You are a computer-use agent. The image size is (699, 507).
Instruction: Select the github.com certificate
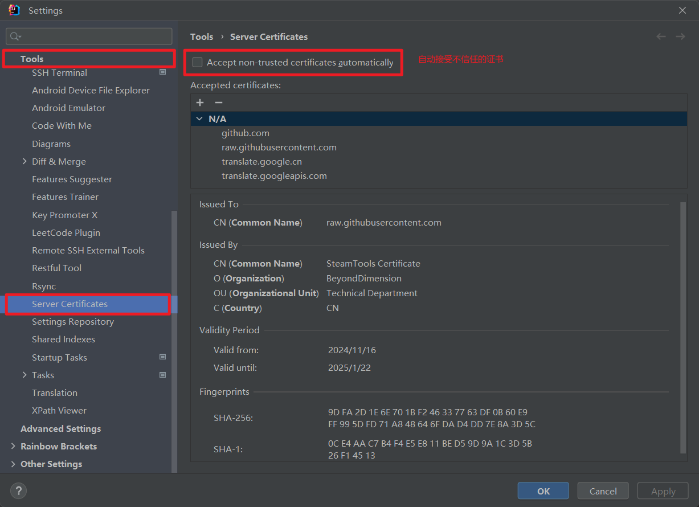point(246,133)
